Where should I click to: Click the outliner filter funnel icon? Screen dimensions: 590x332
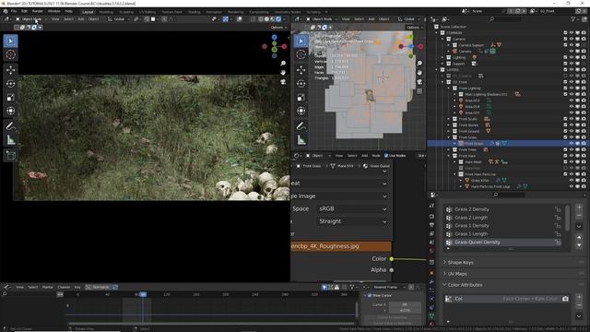tap(573, 18)
